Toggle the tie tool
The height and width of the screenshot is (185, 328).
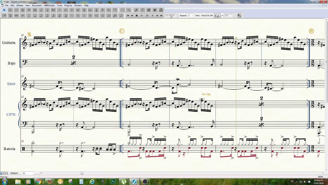109,15
